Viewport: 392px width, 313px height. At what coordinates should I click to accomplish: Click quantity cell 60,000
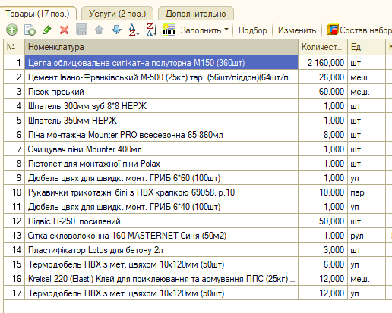323,92
